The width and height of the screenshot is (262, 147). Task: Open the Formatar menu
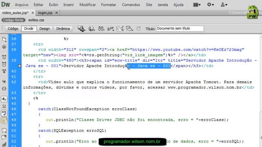pyautogui.click(x=108, y=4)
